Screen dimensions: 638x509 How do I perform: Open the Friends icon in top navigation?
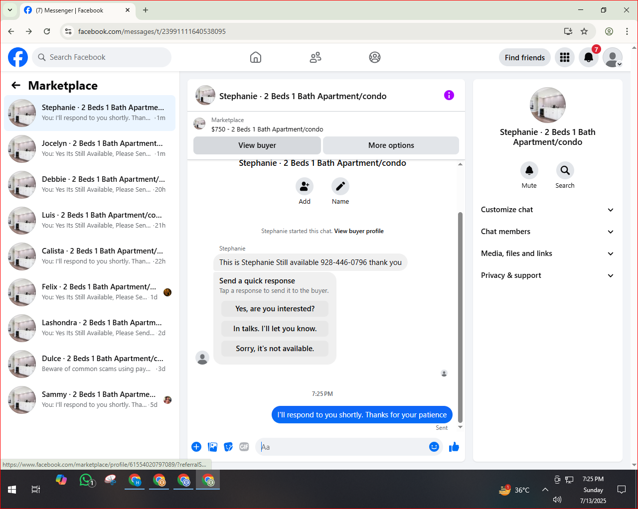pyautogui.click(x=316, y=57)
